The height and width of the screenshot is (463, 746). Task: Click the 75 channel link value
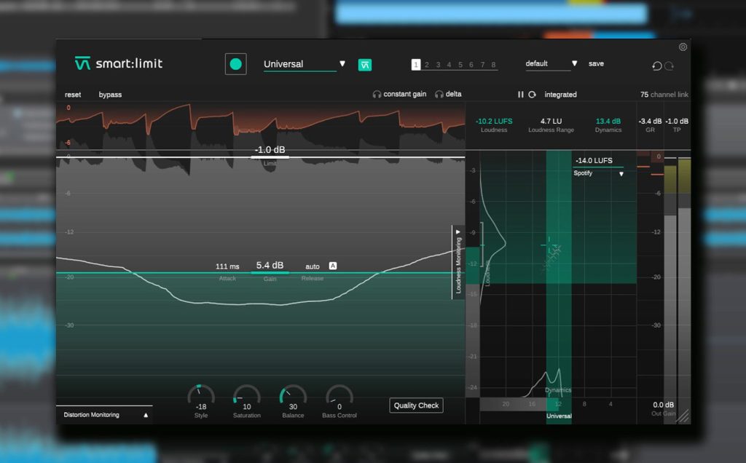[x=644, y=95]
